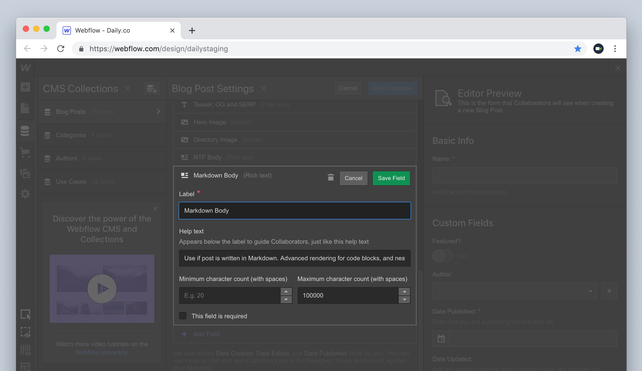
Task: Open the Date Published calendar icon
Action: [x=441, y=338]
